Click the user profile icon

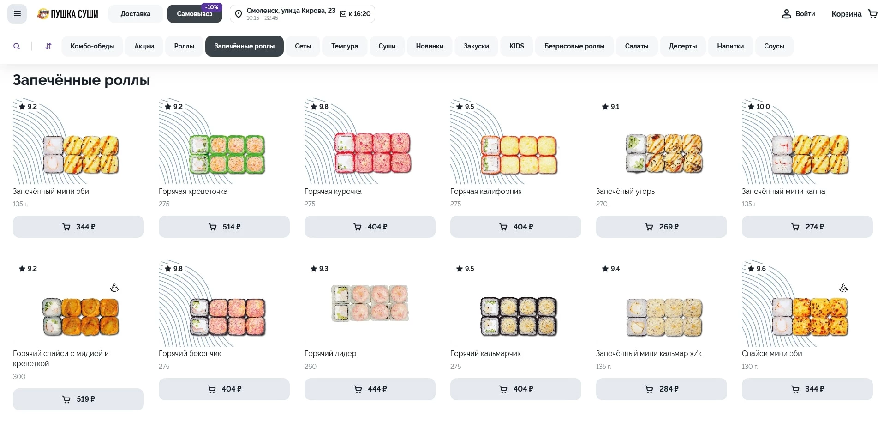786,14
